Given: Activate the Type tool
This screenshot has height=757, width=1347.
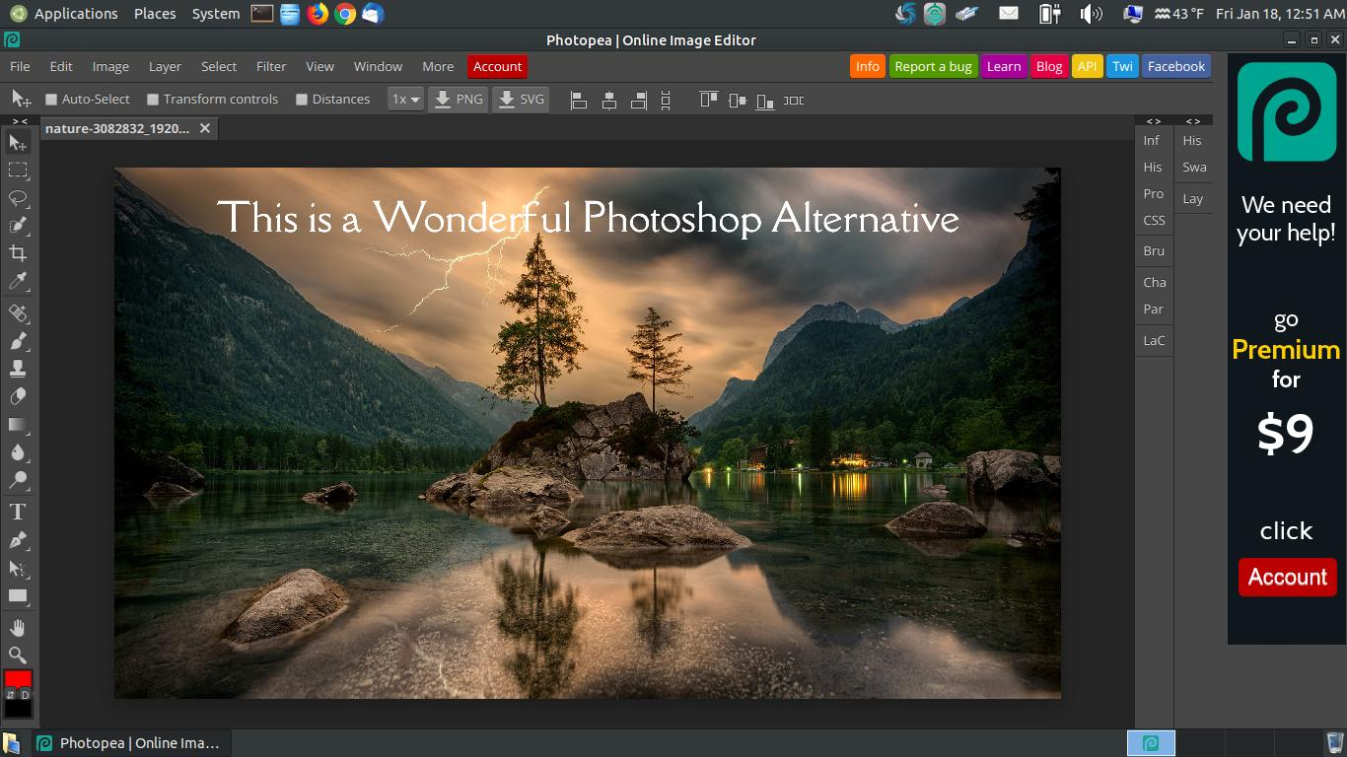Looking at the screenshot, I should [x=18, y=511].
